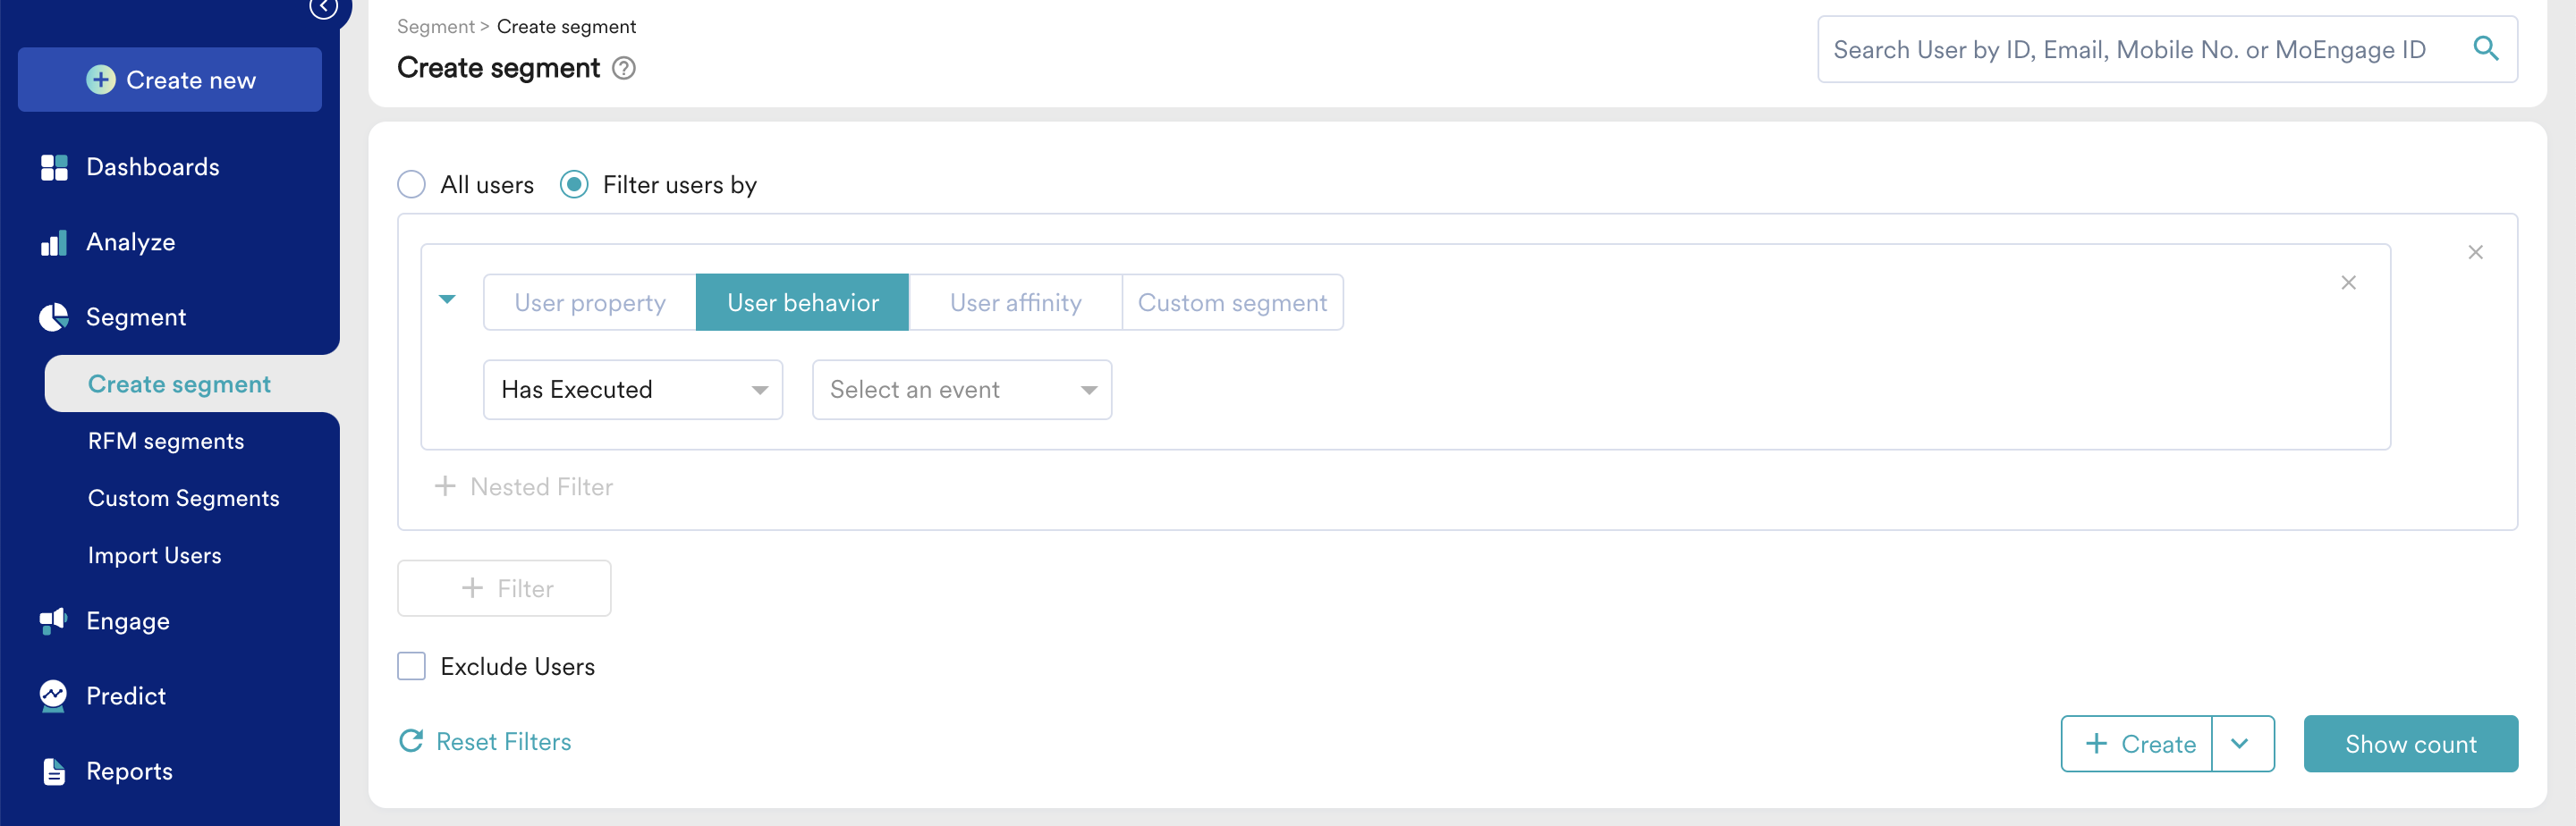Click the Segment pie-chart icon

click(x=54, y=316)
